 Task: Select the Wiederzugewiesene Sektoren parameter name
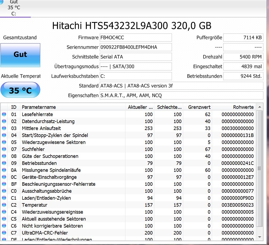pos(53,142)
